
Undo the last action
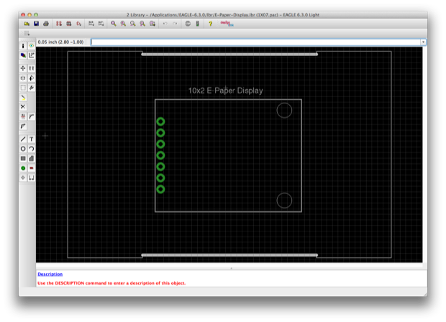(165, 24)
